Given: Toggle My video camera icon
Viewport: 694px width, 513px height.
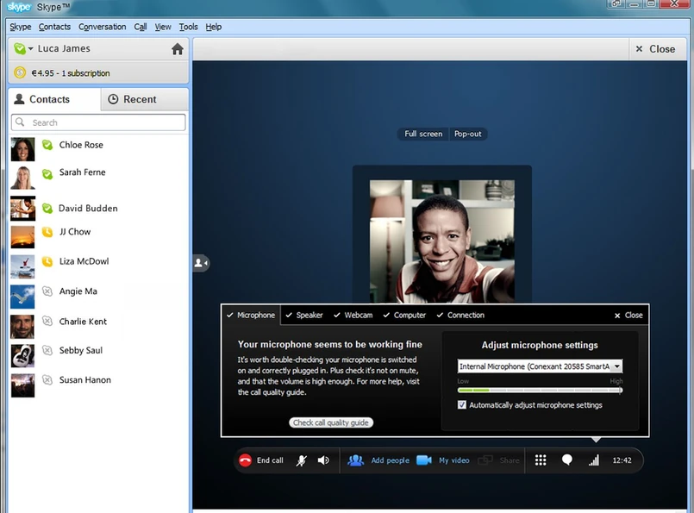Looking at the screenshot, I should tap(424, 460).
